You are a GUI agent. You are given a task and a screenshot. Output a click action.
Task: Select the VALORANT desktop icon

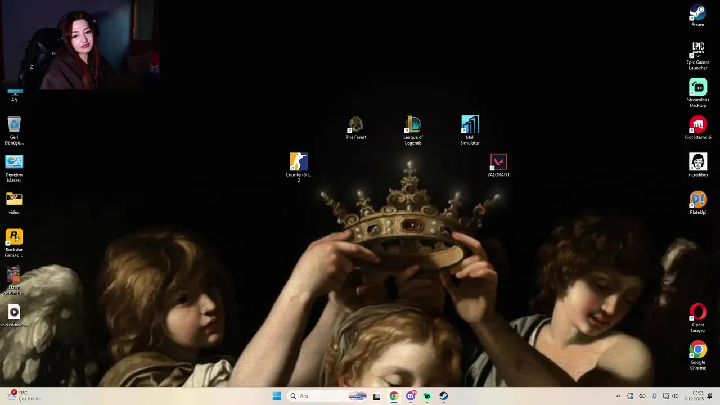click(498, 165)
